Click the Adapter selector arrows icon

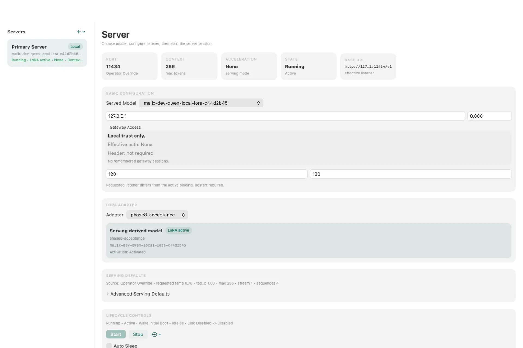click(x=183, y=215)
